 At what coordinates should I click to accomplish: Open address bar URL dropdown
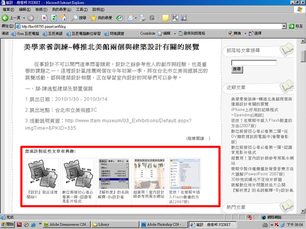coord(284,26)
